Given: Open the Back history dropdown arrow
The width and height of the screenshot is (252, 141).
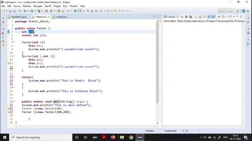Looking at the screenshot, I should pyautogui.click(x=123, y=11).
